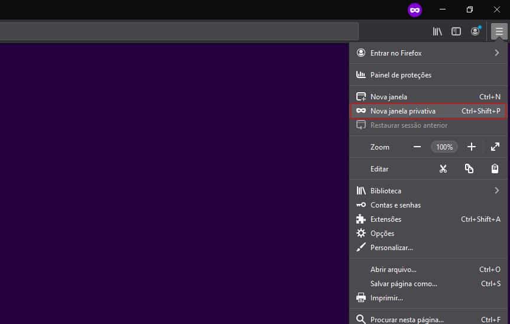Open Entrar no Firefox menu entry

pyautogui.click(x=428, y=53)
